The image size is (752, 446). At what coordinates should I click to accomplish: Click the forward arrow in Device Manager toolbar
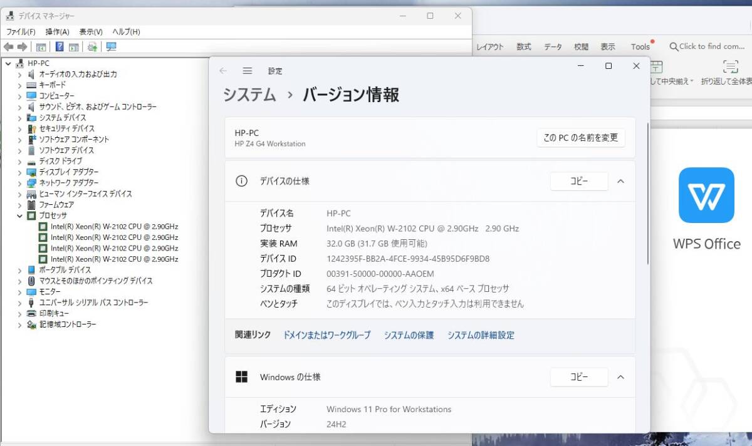(x=22, y=47)
